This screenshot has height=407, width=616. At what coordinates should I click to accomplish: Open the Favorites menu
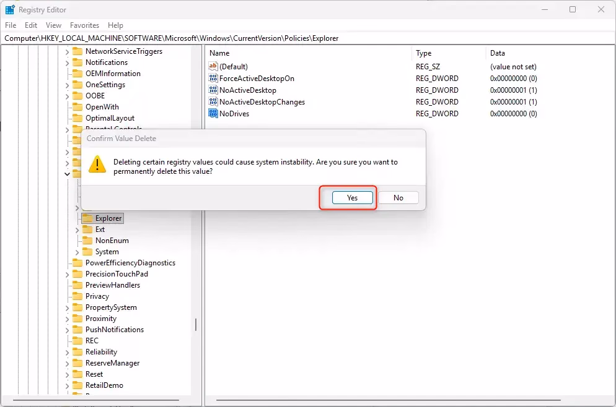point(84,25)
